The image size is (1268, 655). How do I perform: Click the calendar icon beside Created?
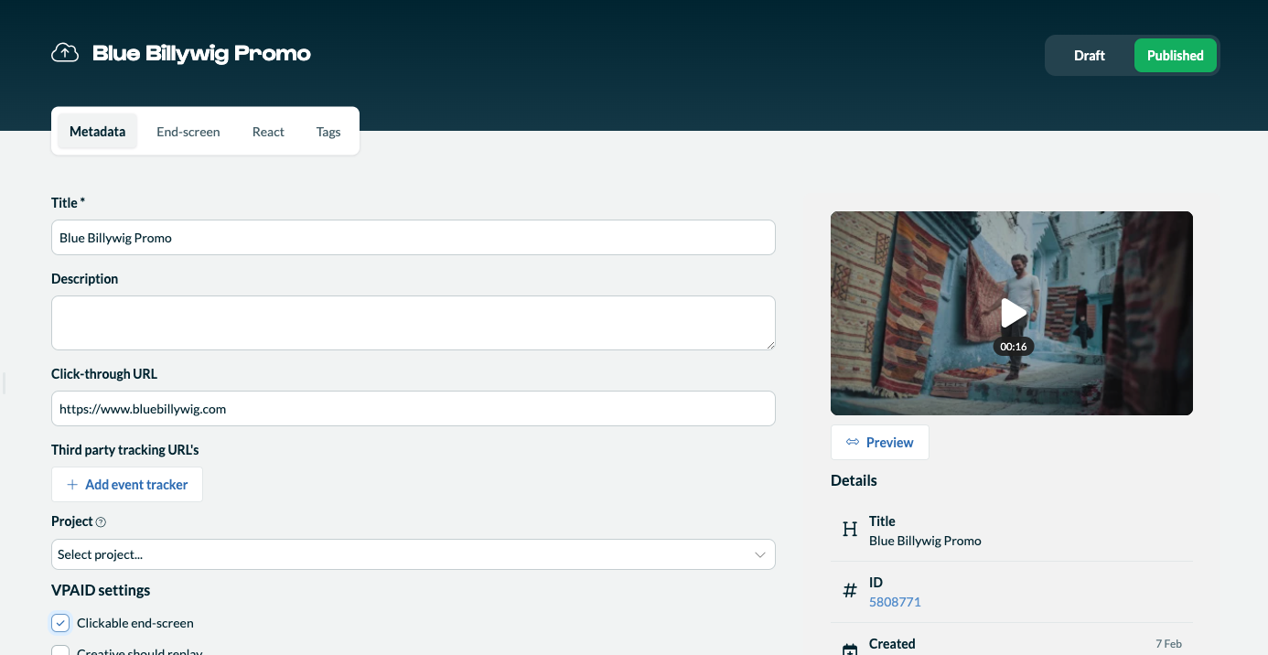[x=850, y=649]
